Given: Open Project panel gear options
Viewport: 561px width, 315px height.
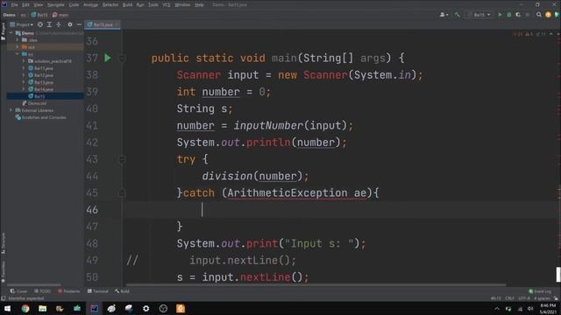Looking at the screenshot, I should click(70, 24).
